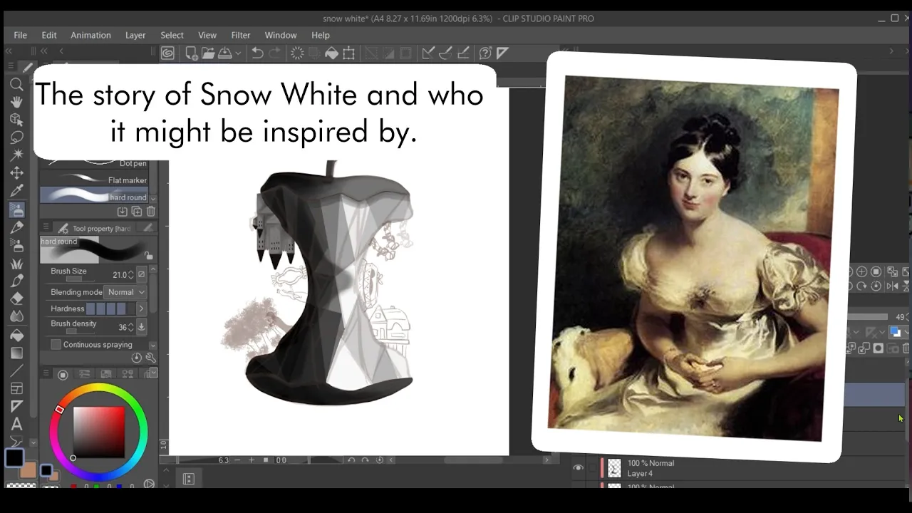The height and width of the screenshot is (513, 912).
Task: Toggle visibility of Layer 4
Action: click(578, 468)
